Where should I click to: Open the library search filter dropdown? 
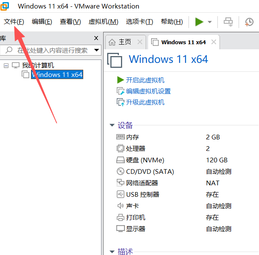click(96, 50)
